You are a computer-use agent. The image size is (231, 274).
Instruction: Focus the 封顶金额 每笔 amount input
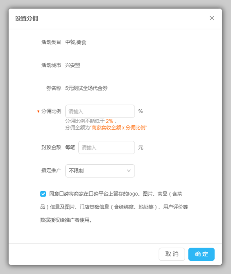[106, 147]
